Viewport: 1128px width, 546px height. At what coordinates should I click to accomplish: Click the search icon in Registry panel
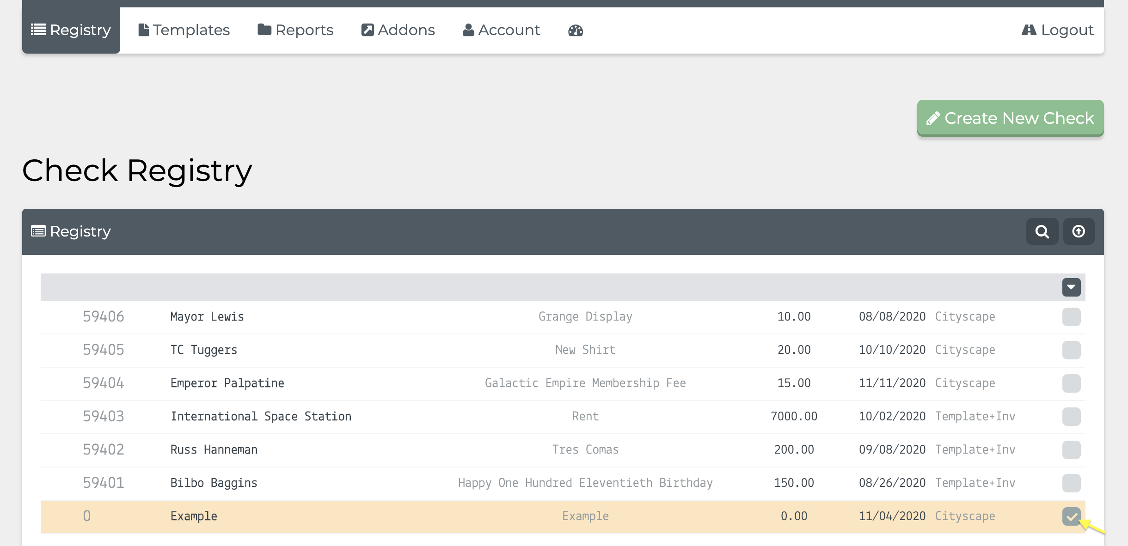click(x=1042, y=231)
